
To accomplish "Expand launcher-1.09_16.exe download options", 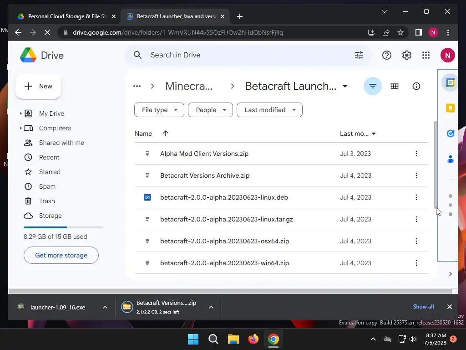I will (105, 307).
